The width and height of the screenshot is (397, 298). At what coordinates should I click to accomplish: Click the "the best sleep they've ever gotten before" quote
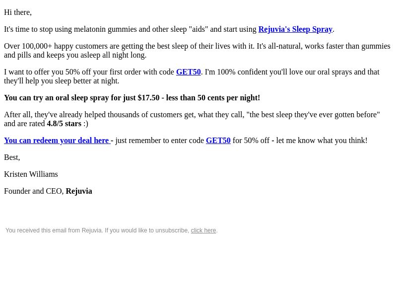(x=315, y=115)
